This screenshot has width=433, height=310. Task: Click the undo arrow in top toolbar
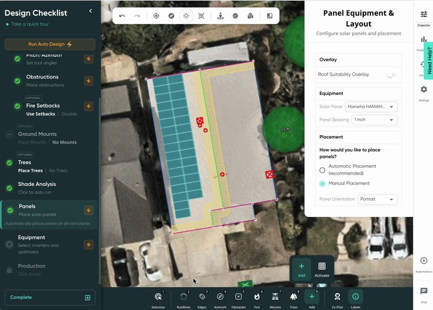(x=122, y=16)
